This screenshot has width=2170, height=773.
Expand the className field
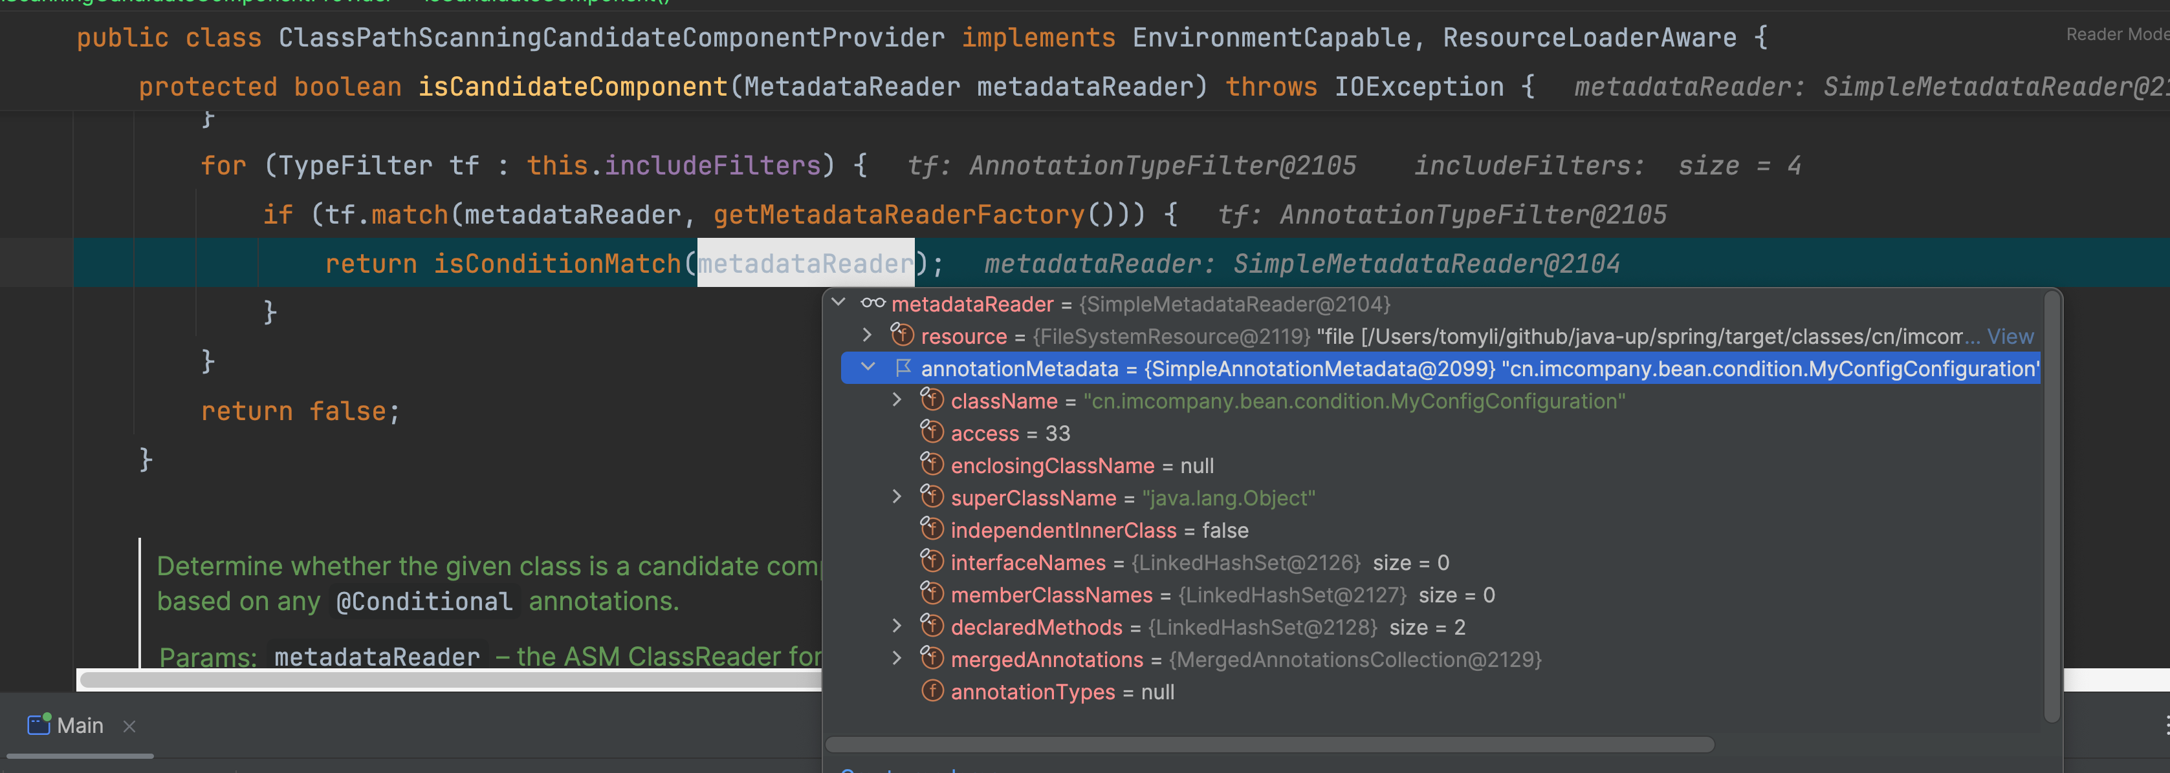[897, 399]
